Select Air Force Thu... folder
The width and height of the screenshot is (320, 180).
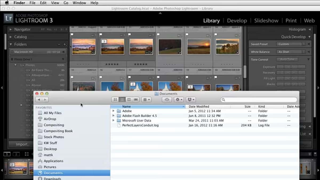[42, 70]
